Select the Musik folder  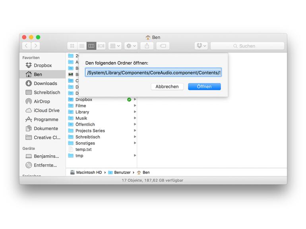coord(101,118)
